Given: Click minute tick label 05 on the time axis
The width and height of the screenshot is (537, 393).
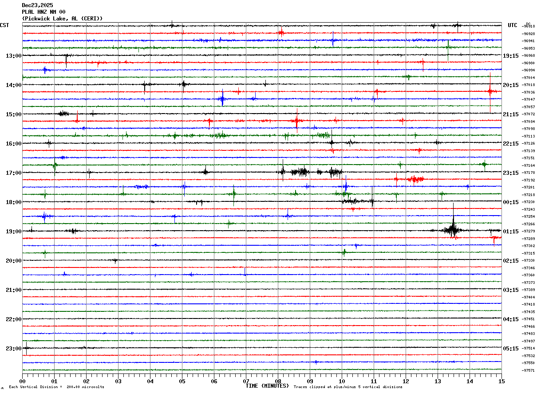Looking at the screenshot, I should 182,381.
